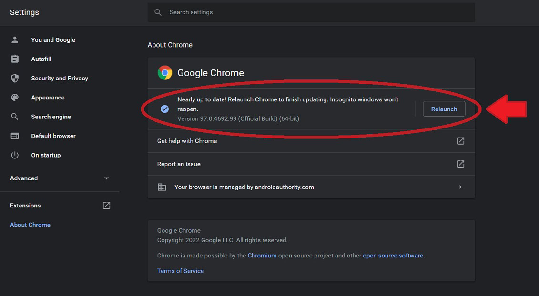Select About Chrome in the sidebar
The width and height of the screenshot is (539, 296).
(x=30, y=224)
